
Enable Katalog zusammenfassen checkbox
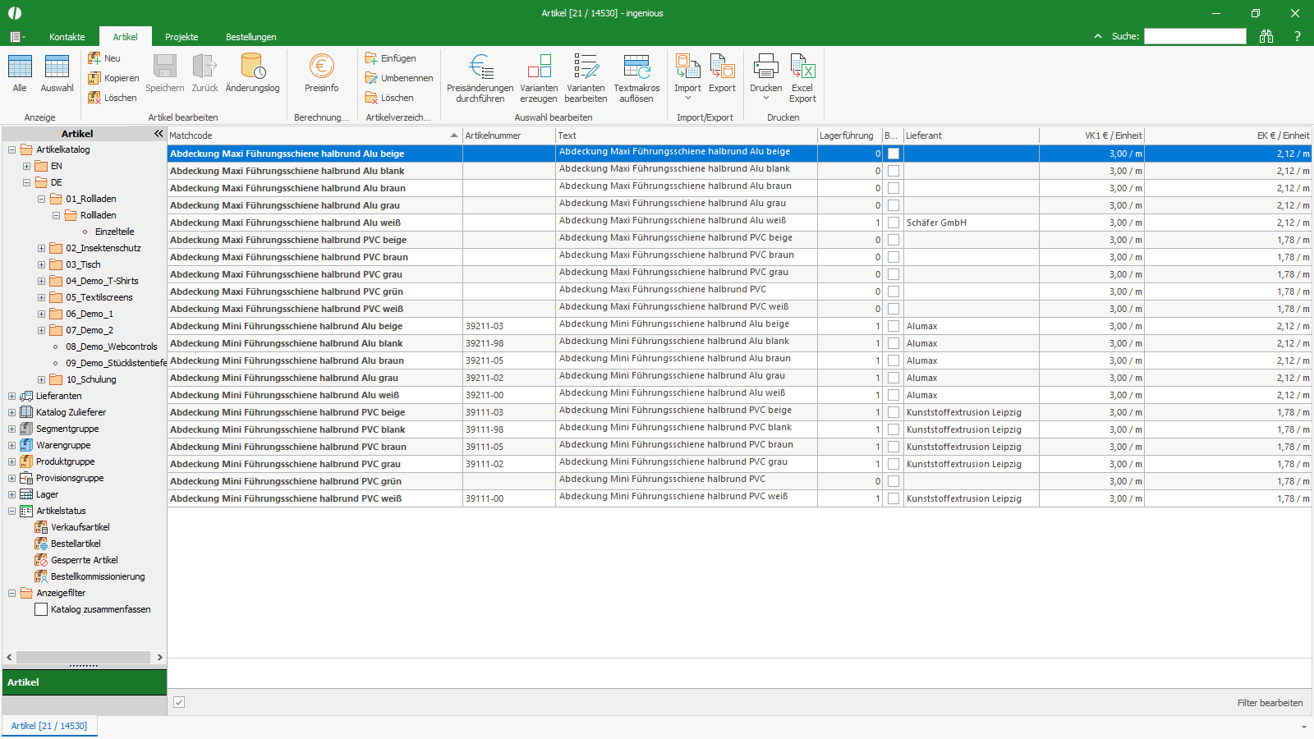click(x=41, y=609)
